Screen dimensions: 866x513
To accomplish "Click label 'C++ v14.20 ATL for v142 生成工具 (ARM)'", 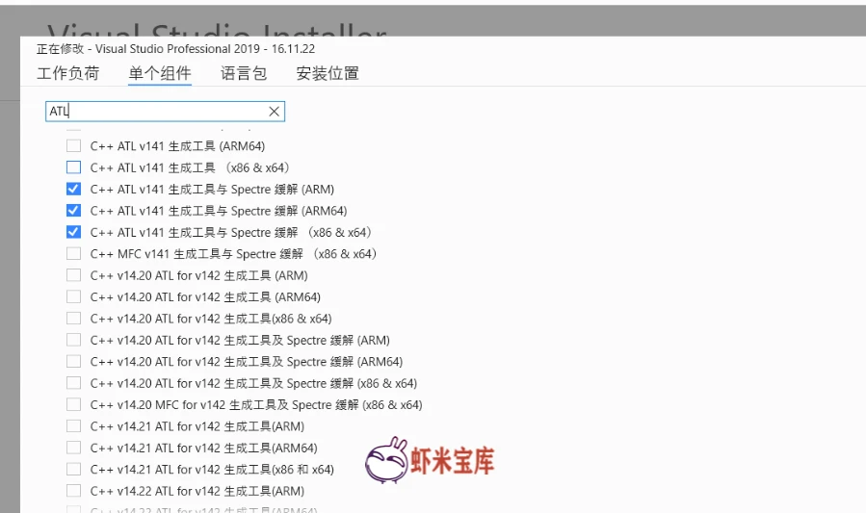I will click(198, 275).
